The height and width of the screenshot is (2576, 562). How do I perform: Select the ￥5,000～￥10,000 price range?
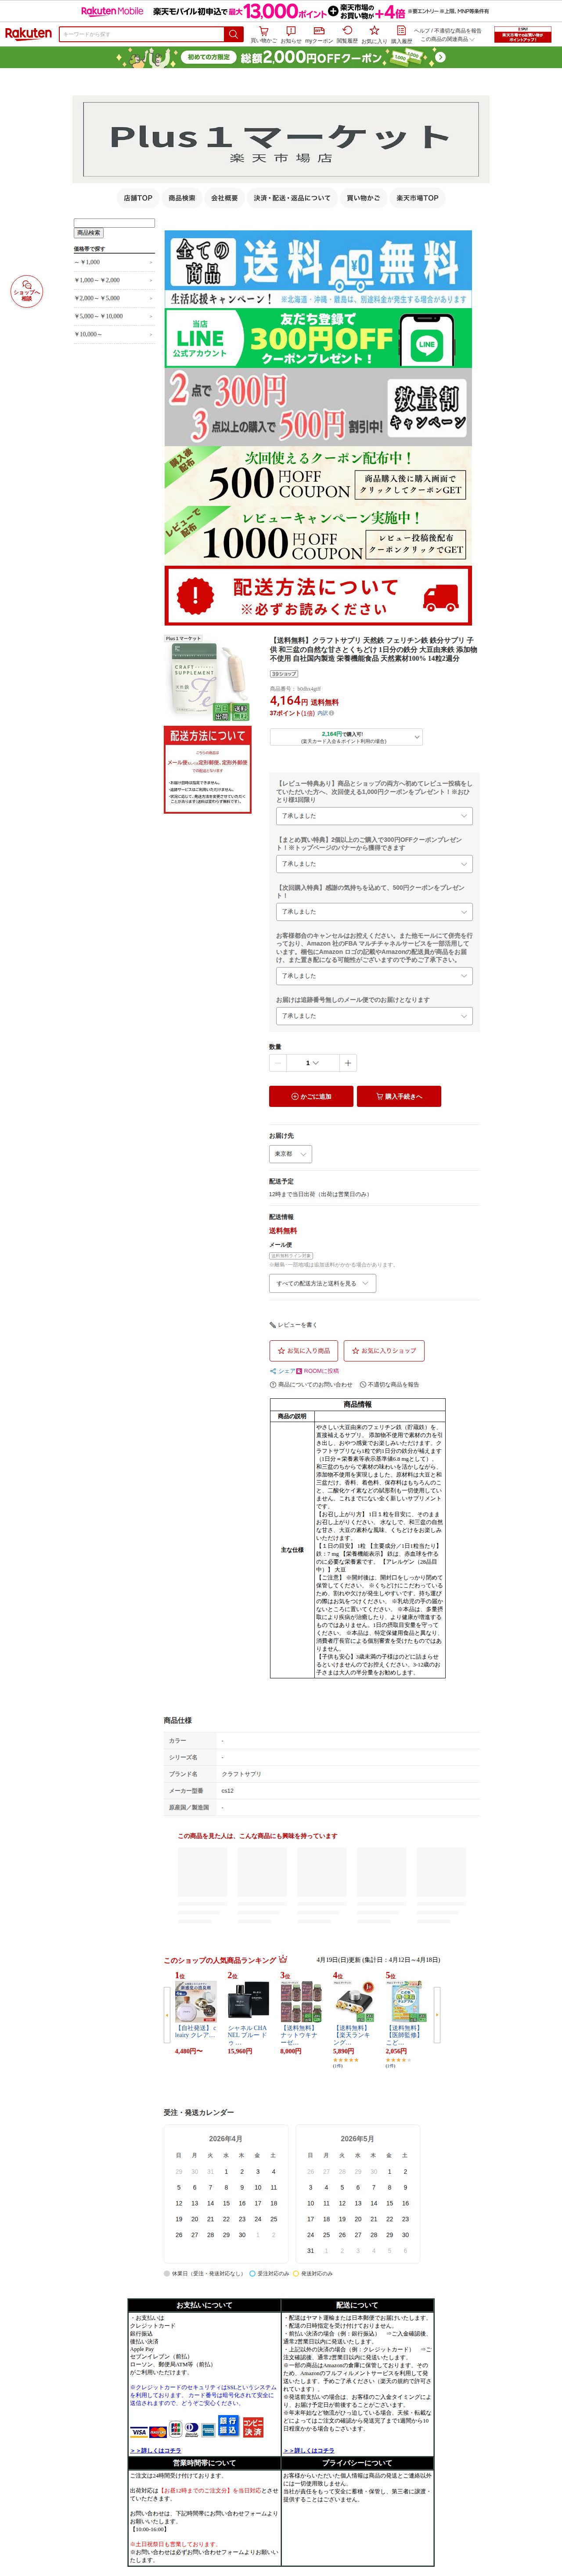pyautogui.click(x=114, y=316)
